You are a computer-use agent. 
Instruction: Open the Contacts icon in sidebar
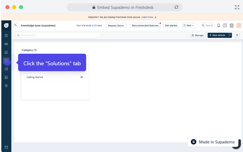[6, 52]
